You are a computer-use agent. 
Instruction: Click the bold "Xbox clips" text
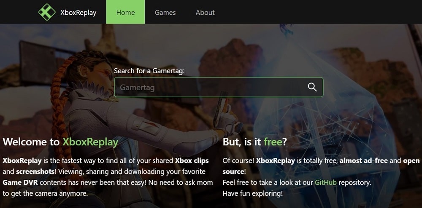(x=192, y=161)
